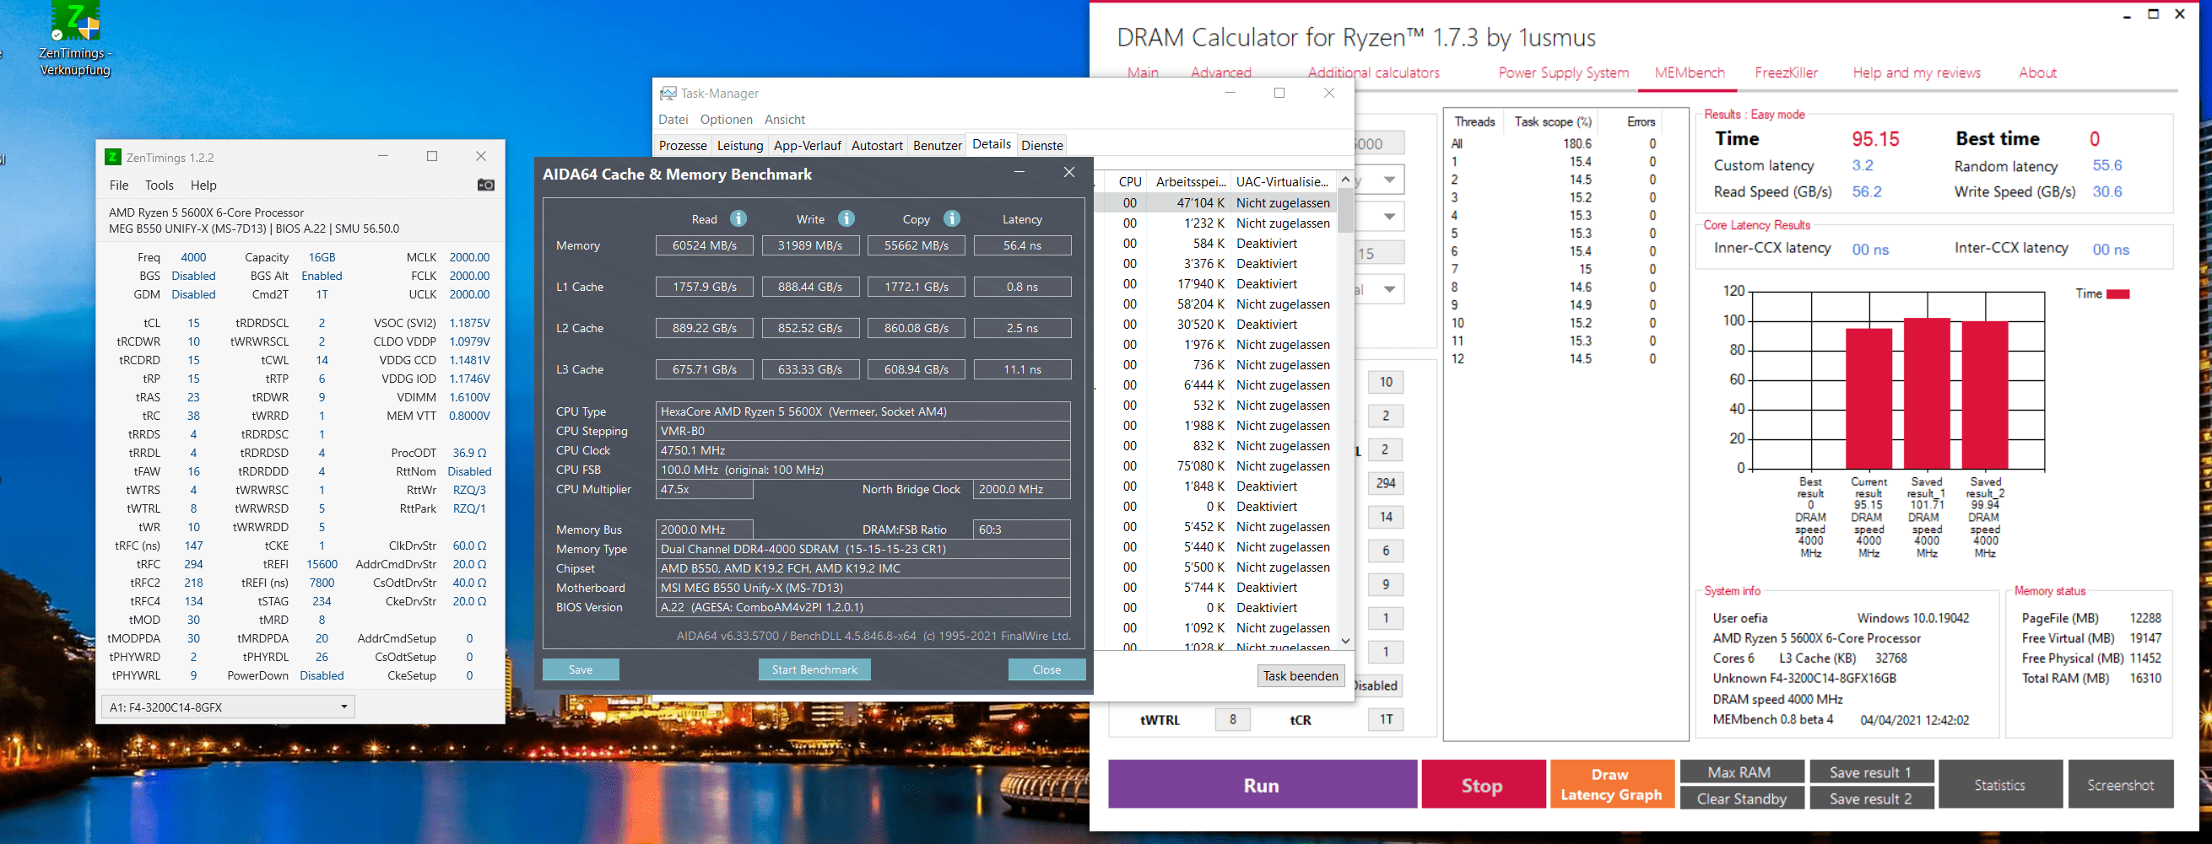Click the Task-Manager scrollbar down arrow
2212x844 pixels.
pos(1344,640)
